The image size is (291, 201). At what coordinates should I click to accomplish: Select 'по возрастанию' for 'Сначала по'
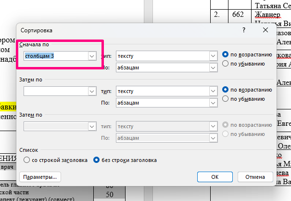[x=225, y=54]
